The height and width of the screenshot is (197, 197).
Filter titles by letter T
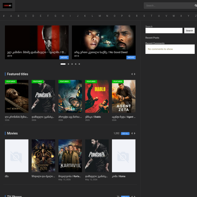tap(151, 16)
